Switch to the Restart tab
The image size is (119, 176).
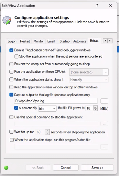(x=25, y=41)
